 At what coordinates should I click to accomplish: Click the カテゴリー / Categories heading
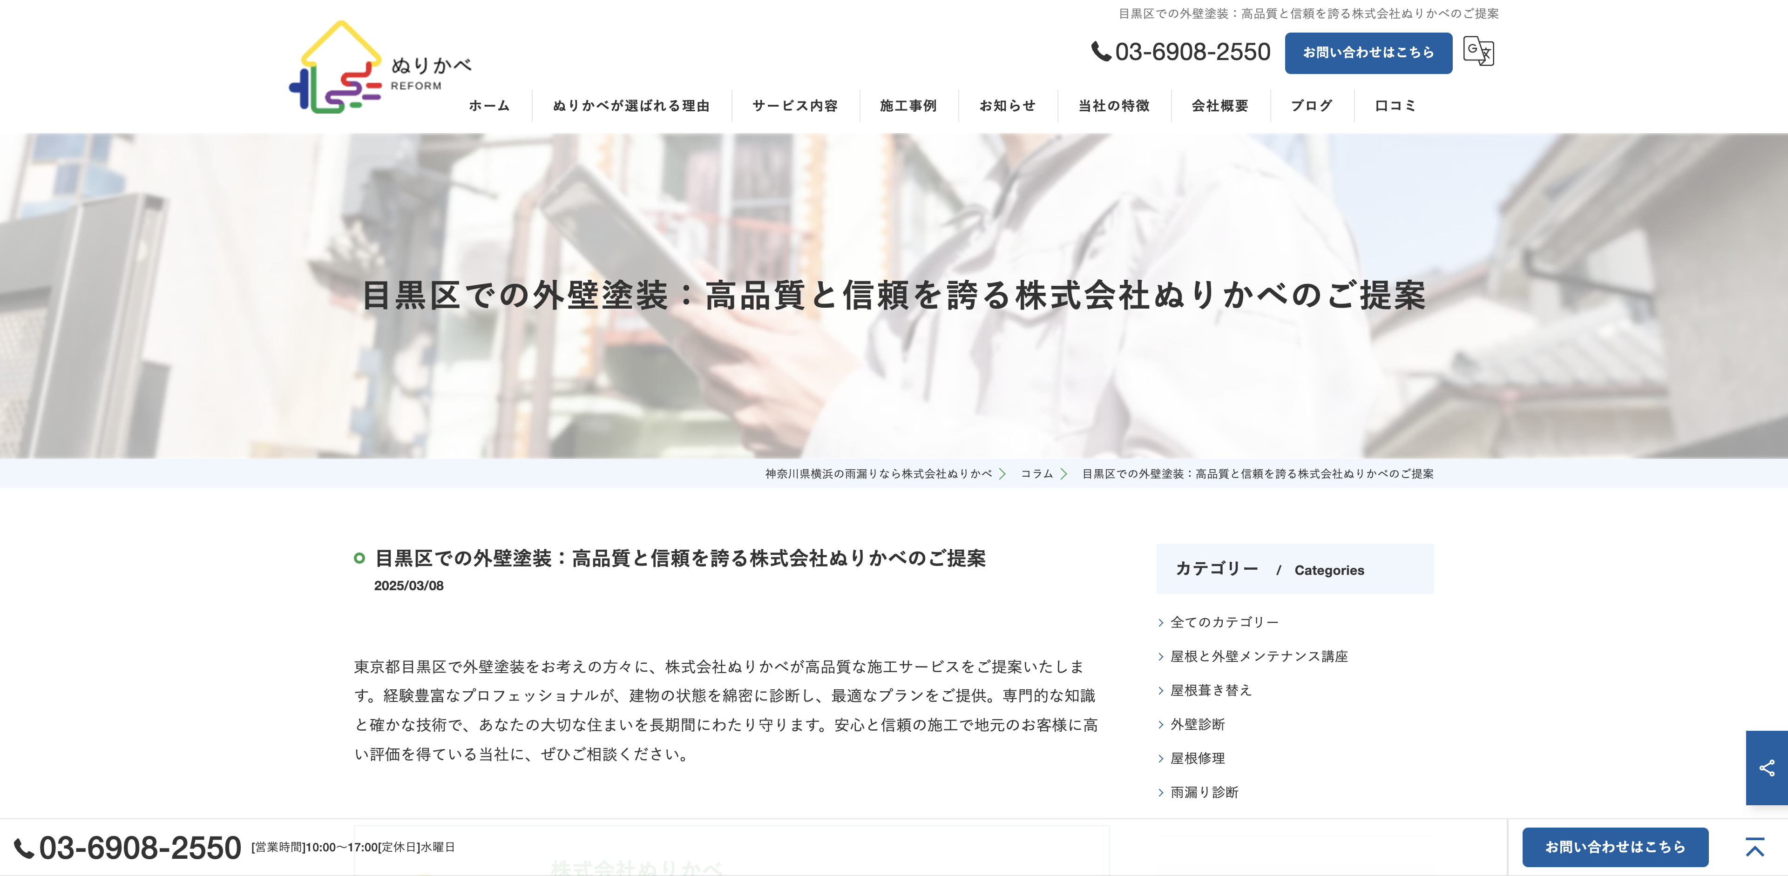pyautogui.click(x=1294, y=569)
